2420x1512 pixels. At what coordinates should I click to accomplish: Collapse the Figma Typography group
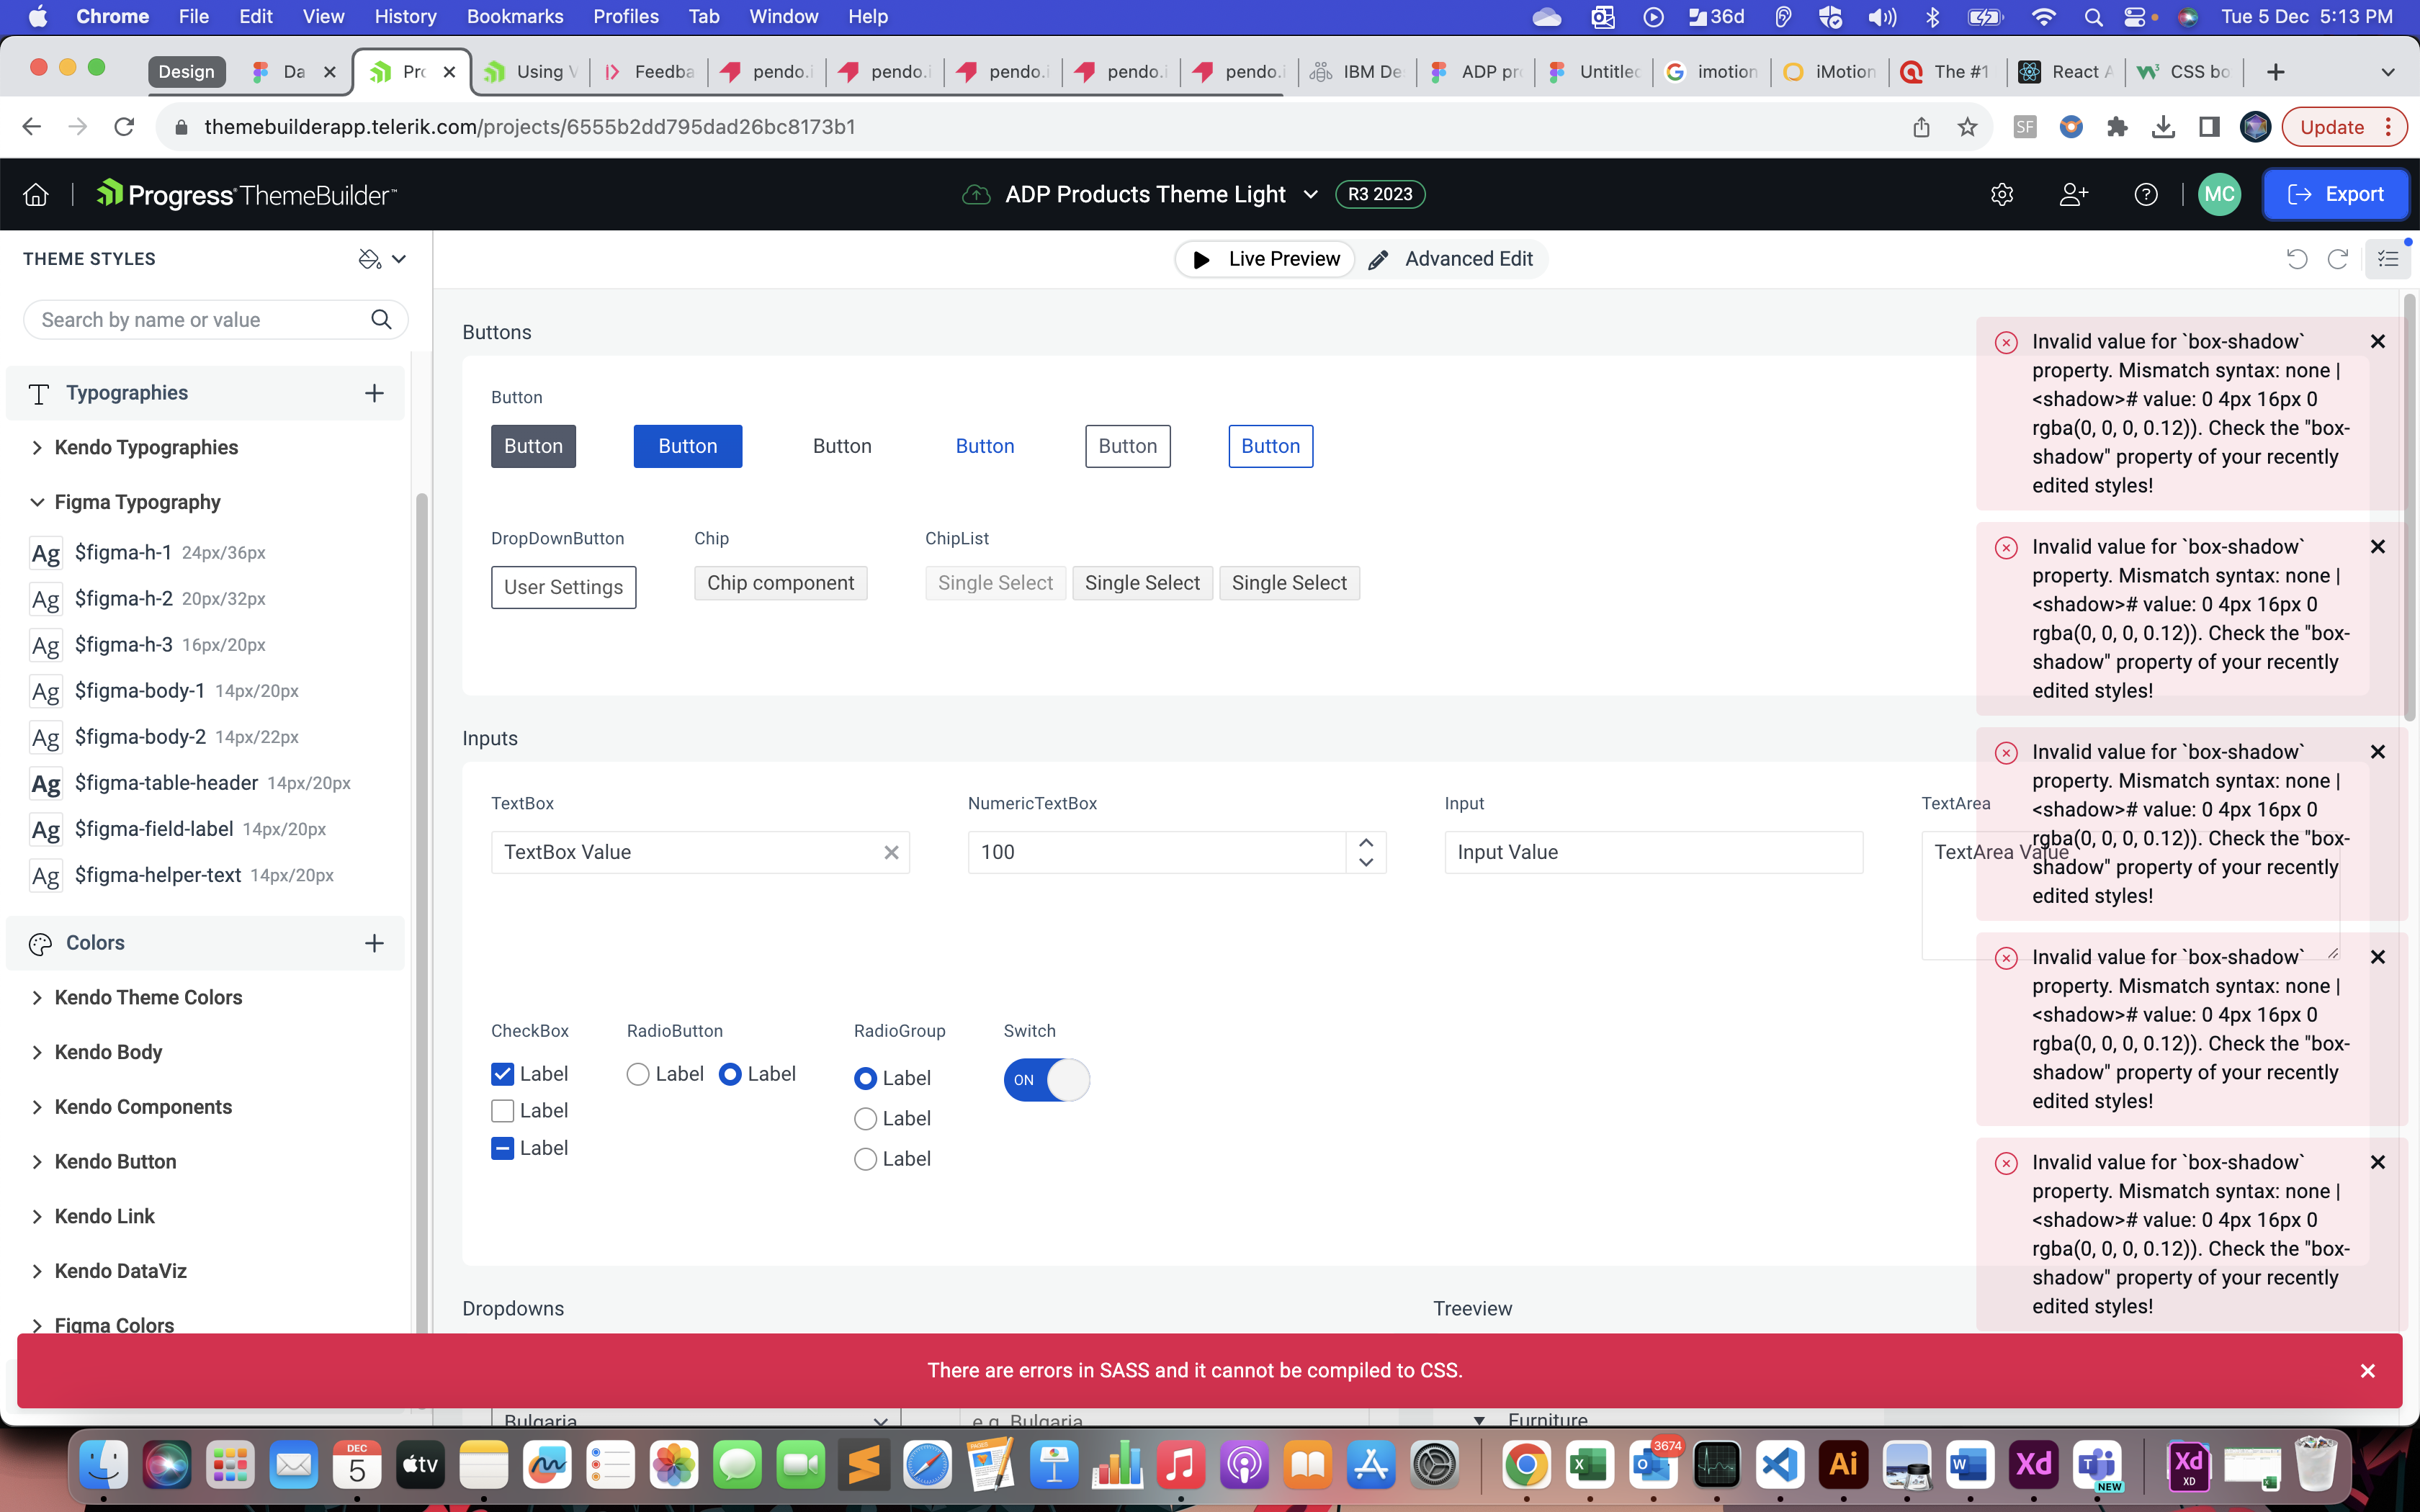(37, 502)
